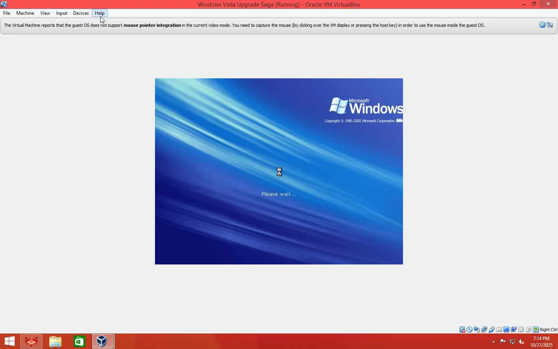Click the VirtualBox icon in the title bar
The height and width of the screenshot is (349, 558).
click(x=4, y=4)
